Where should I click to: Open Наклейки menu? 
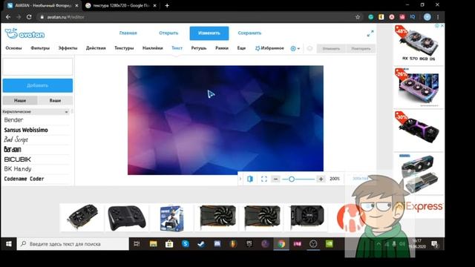tap(153, 48)
